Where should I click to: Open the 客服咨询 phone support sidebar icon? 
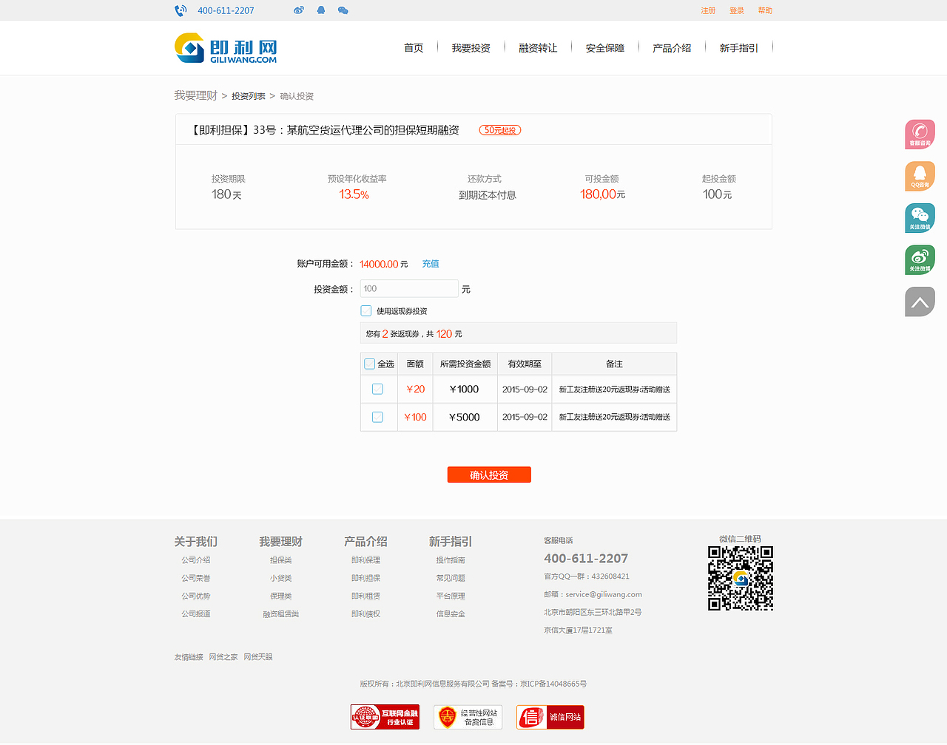(920, 135)
